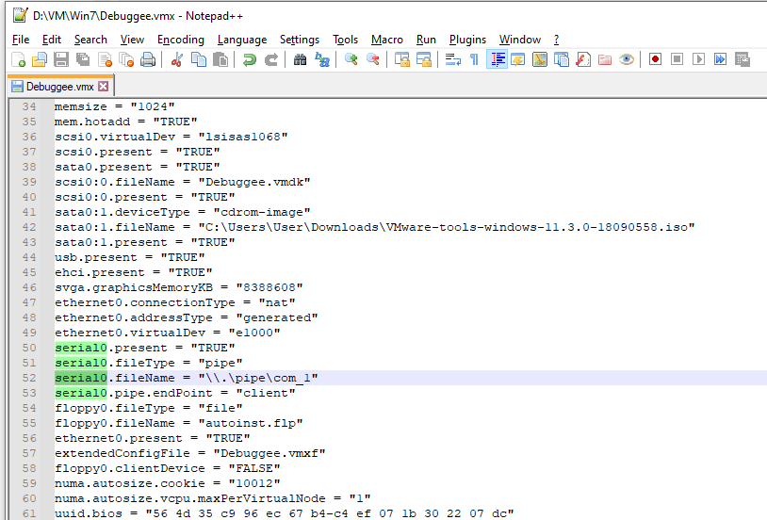Close the current document via toolbar Close icon
The height and width of the screenshot is (520, 767).
106,59
